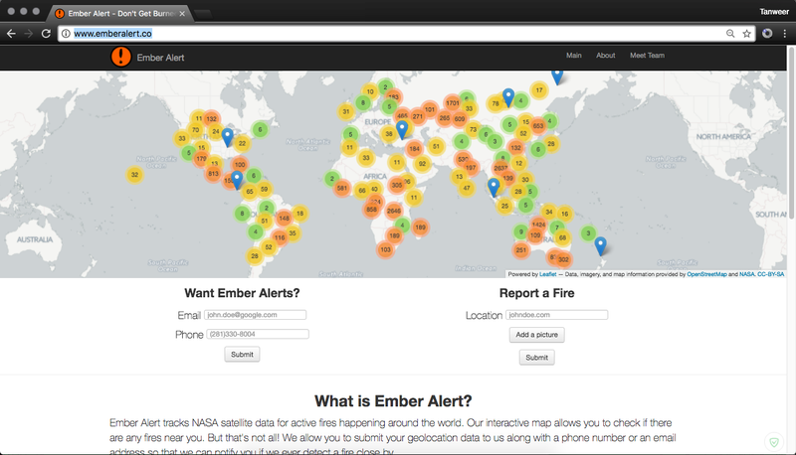Click the browser back arrow
Viewport: 796px width, 455px height.
tap(11, 33)
